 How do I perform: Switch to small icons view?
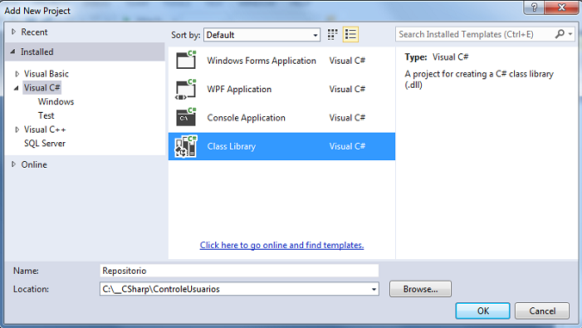[332, 34]
